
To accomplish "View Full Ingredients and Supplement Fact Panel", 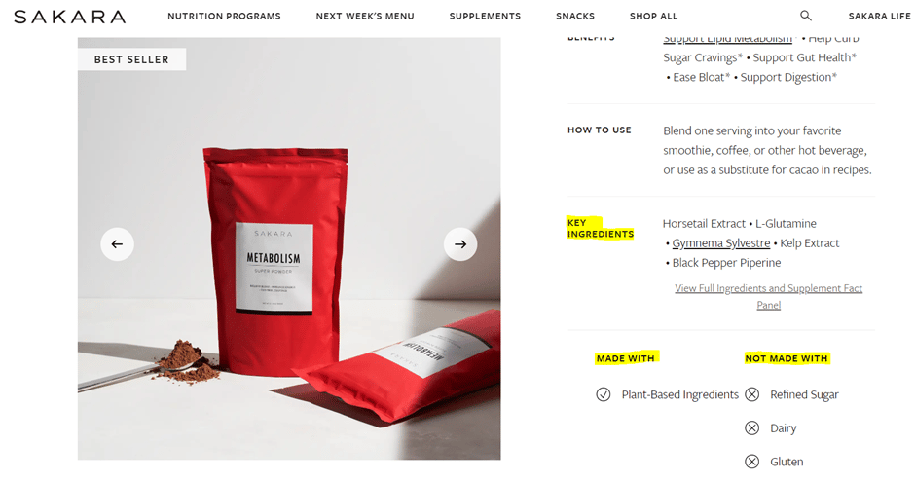I will [x=769, y=296].
